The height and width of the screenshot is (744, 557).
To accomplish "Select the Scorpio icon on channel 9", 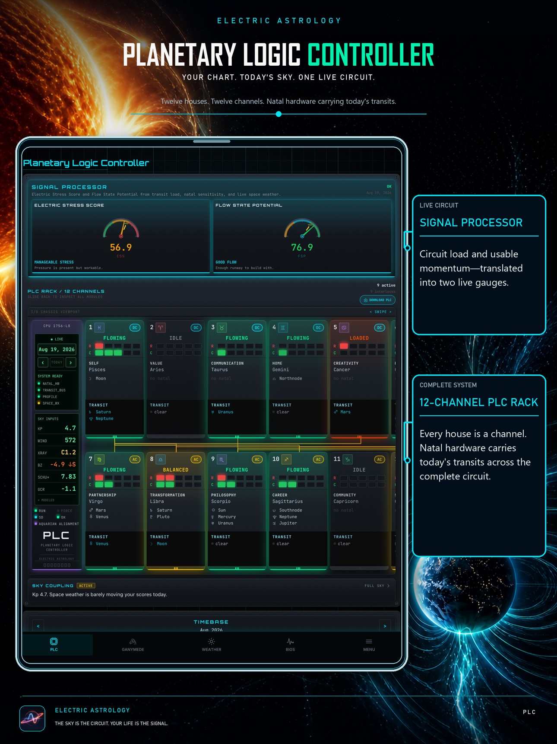I will (222, 459).
